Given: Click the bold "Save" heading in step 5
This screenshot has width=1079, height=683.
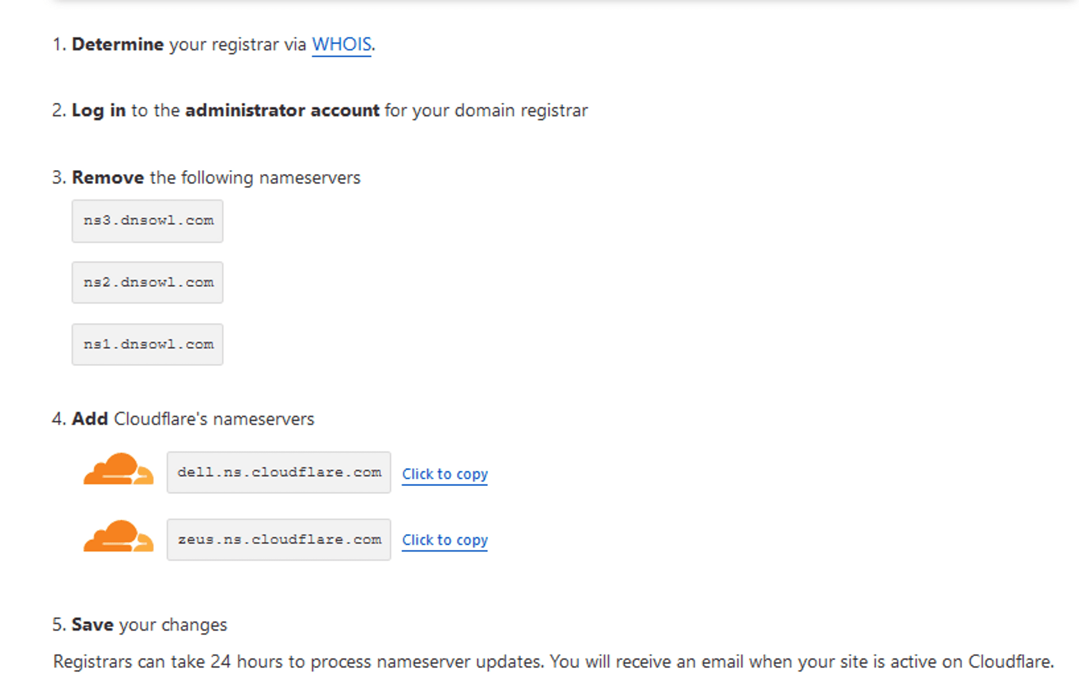Looking at the screenshot, I should [93, 625].
